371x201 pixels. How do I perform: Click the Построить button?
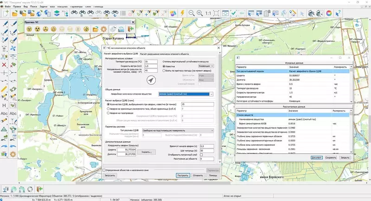[183, 175]
